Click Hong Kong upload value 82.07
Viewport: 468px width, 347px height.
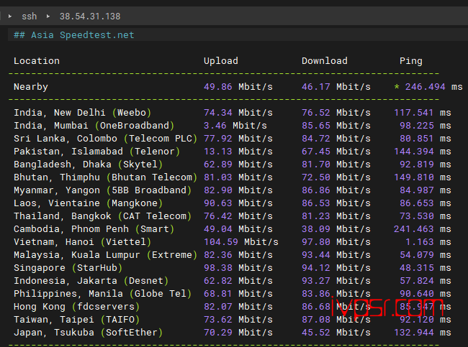[x=218, y=307]
